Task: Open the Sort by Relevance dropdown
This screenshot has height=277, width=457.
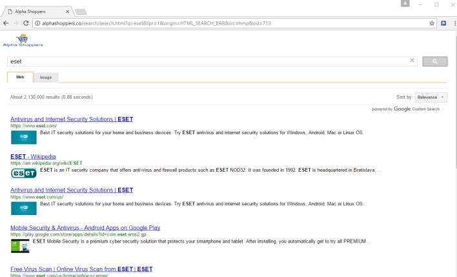Action: pos(431,97)
